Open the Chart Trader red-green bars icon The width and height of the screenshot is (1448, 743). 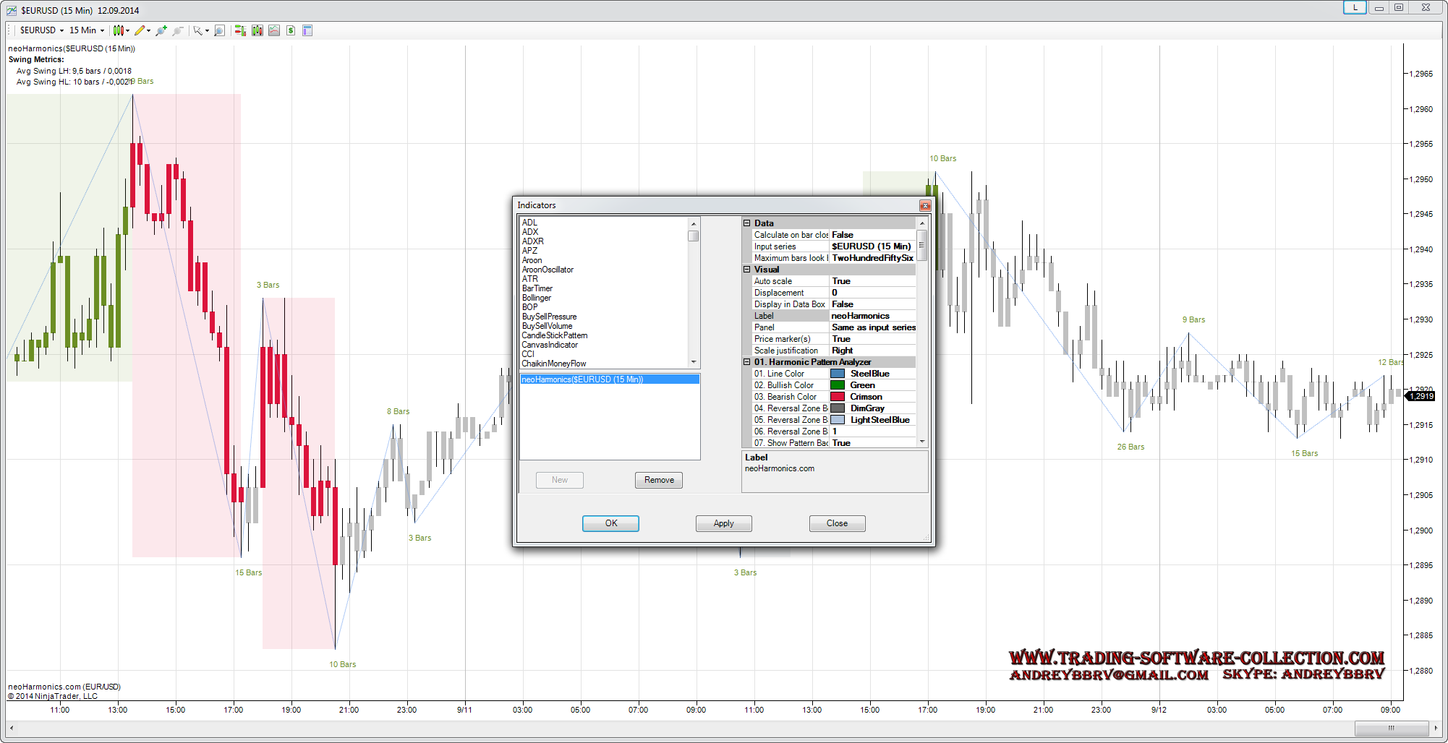point(239,30)
